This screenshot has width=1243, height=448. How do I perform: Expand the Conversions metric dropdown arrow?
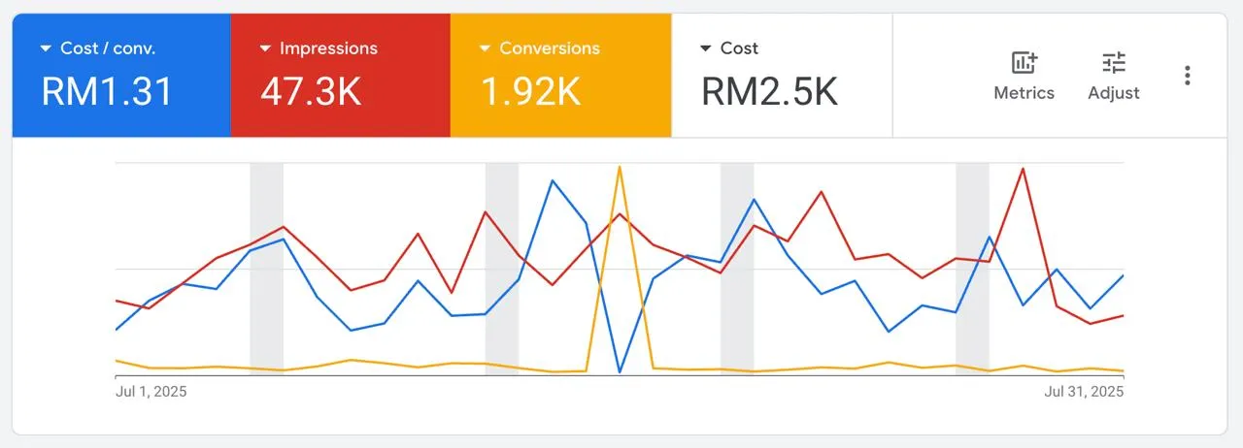click(x=485, y=48)
